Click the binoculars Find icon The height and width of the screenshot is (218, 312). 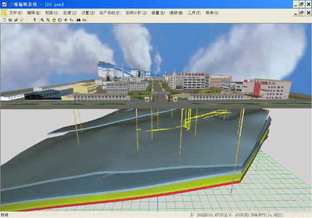click(x=79, y=20)
